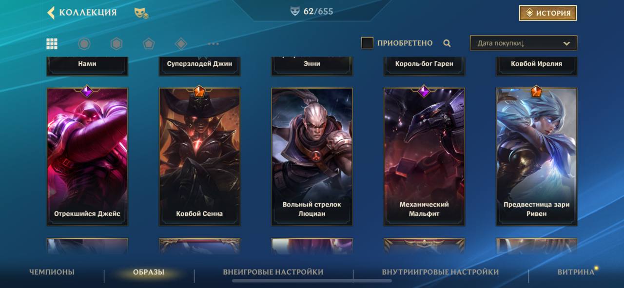Select the Ковбой Сенна skin card
This screenshot has height=288, width=624.
(x=199, y=157)
